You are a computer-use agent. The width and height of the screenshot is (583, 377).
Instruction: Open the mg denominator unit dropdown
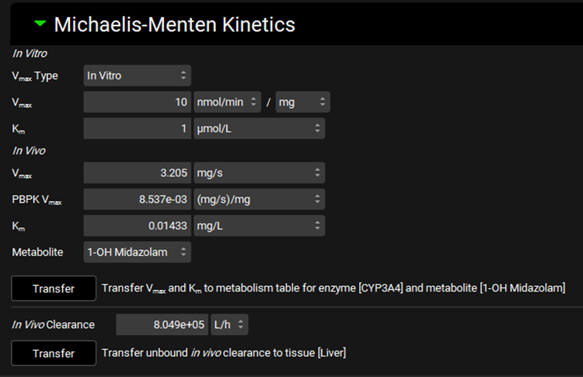[302, 102]
